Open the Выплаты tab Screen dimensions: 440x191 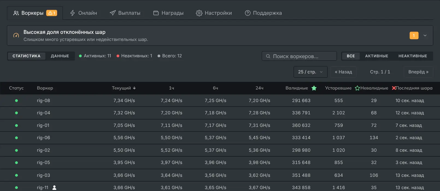pyautogui.click(x=125, y=13)
